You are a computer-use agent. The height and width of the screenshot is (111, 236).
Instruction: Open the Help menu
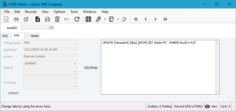click(105, 12)
